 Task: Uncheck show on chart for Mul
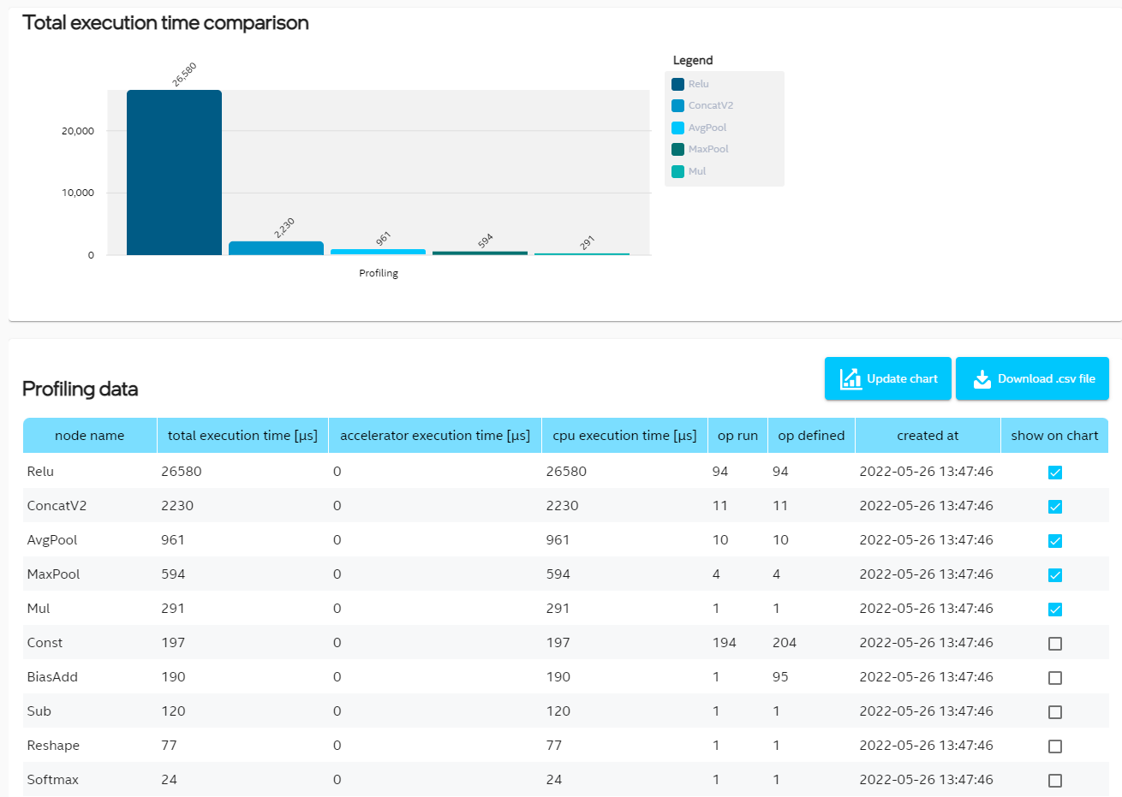point(1055,610)
